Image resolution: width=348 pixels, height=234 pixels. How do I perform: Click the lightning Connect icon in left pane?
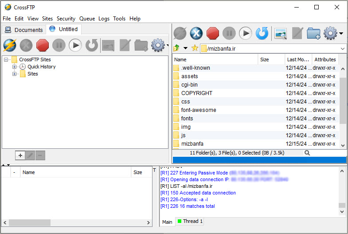coord(10,45)
